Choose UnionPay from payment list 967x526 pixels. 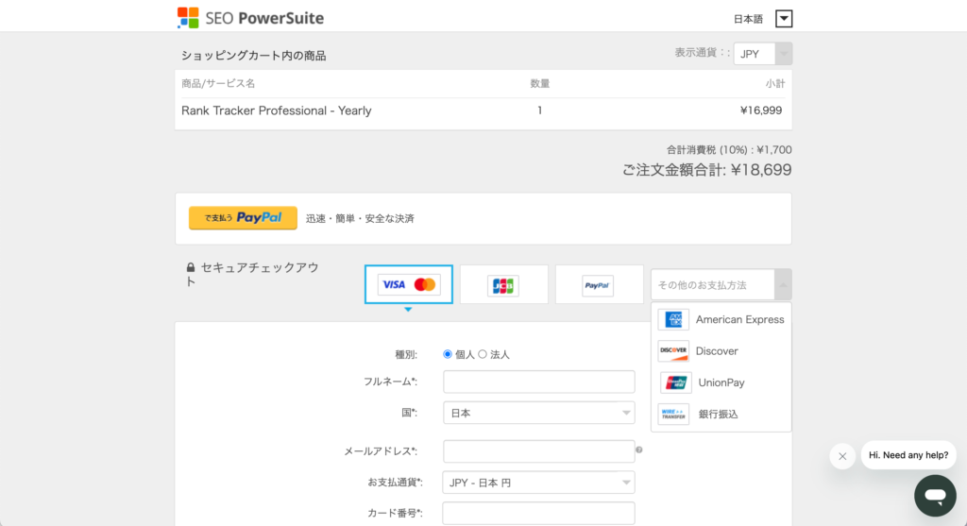tap(721, 382)
